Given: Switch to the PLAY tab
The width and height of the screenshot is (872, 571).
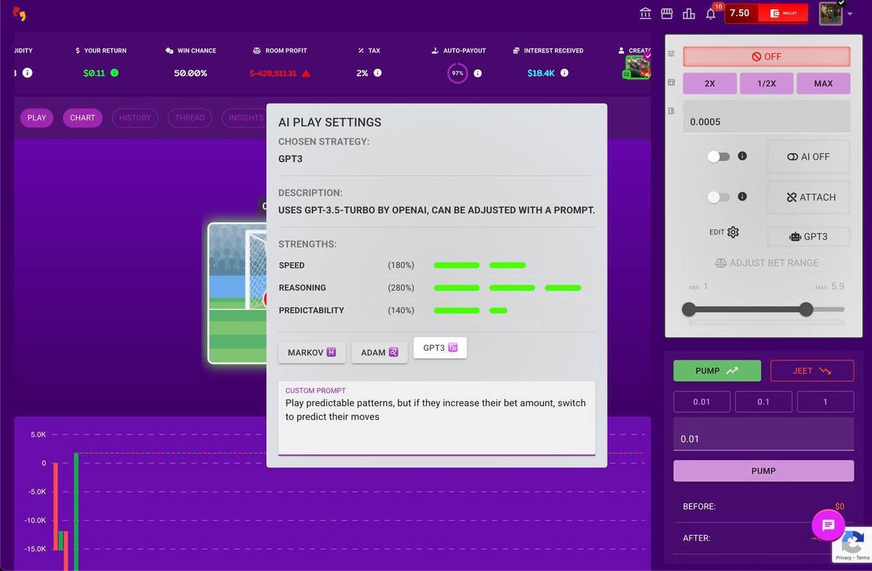Looking at the screenshot, I should 36,118.
